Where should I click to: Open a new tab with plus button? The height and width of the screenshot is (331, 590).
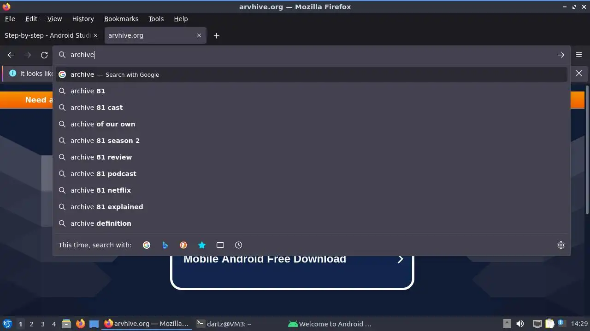216,35
